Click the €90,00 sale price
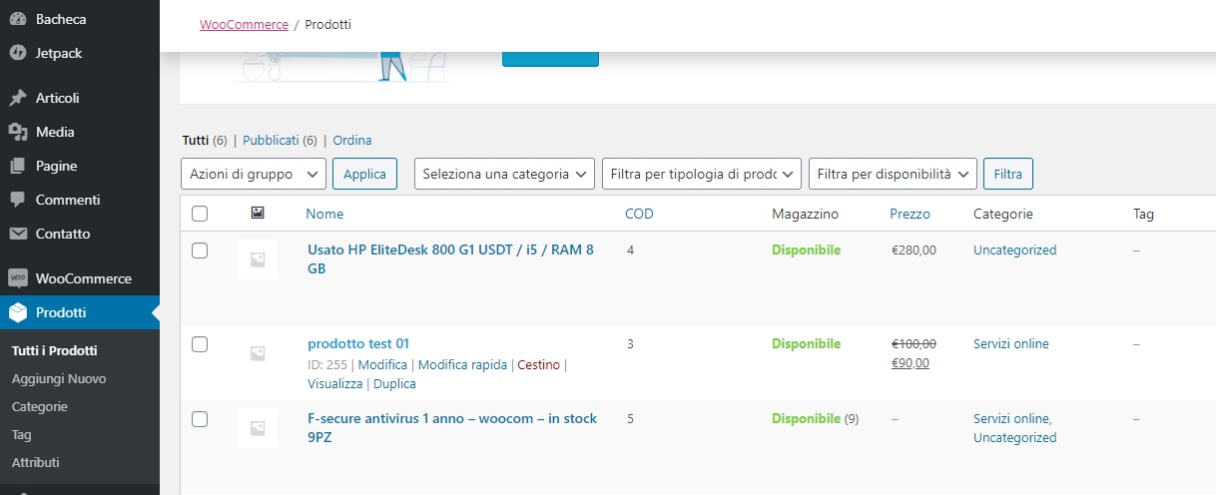 (x=911, y=363)
